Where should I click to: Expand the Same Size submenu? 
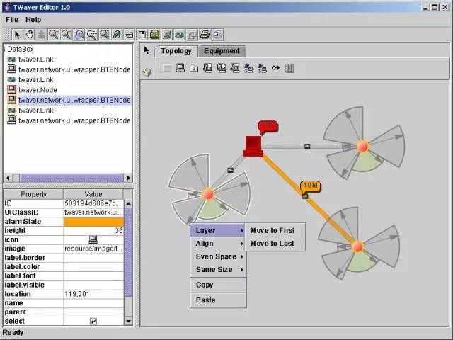click(218, 269)
